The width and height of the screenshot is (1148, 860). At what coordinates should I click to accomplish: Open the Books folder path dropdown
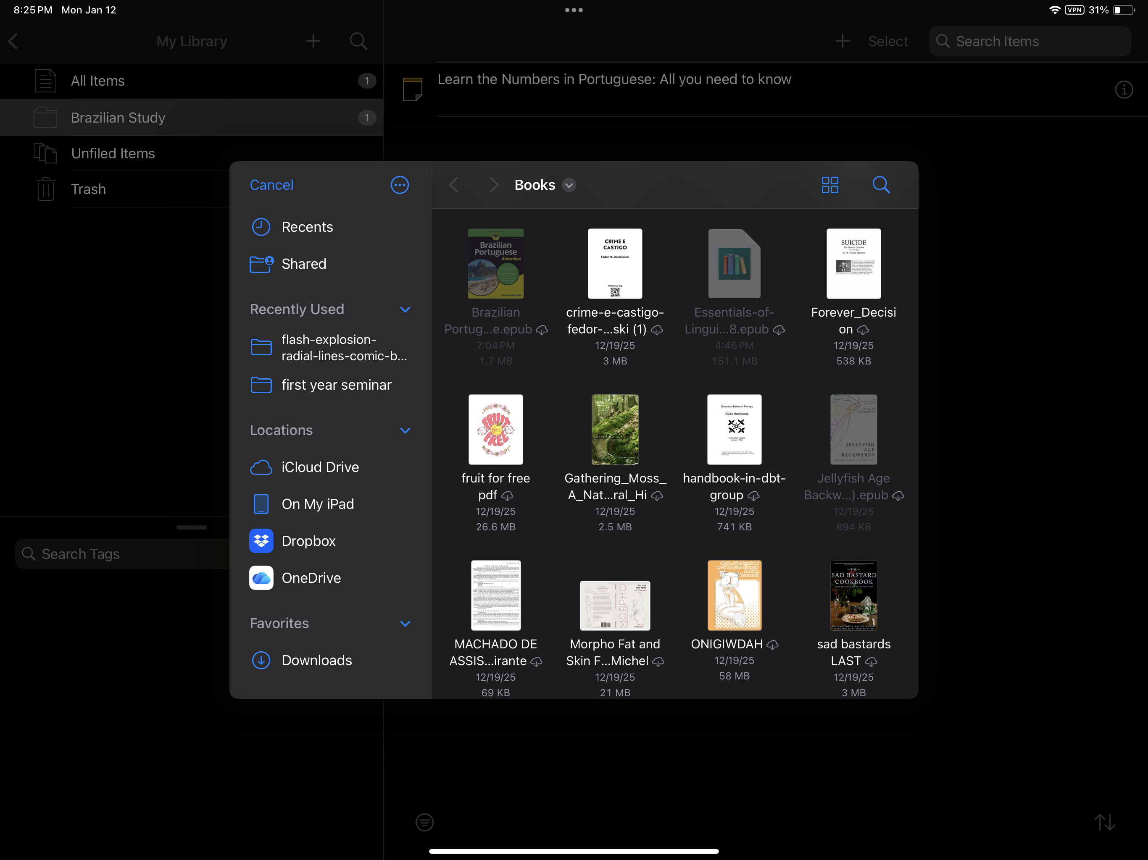pyautogui.click(x=569, y=185)
